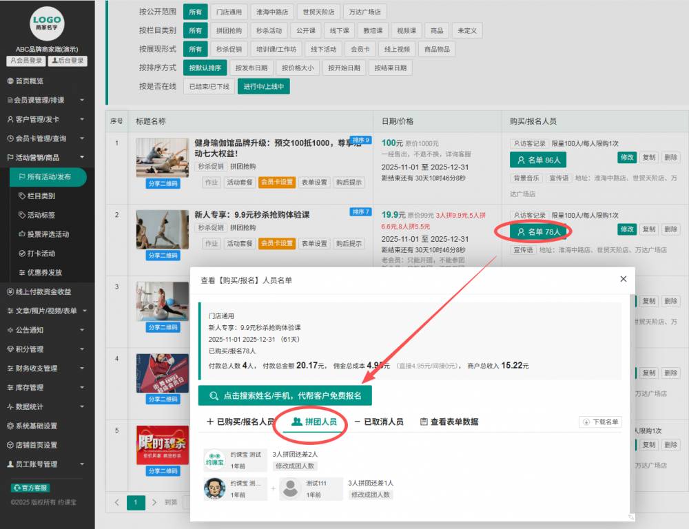
Task: Close the 人员名单 dialog with the X
Action: pyautogui.click(x=623, y=279)
